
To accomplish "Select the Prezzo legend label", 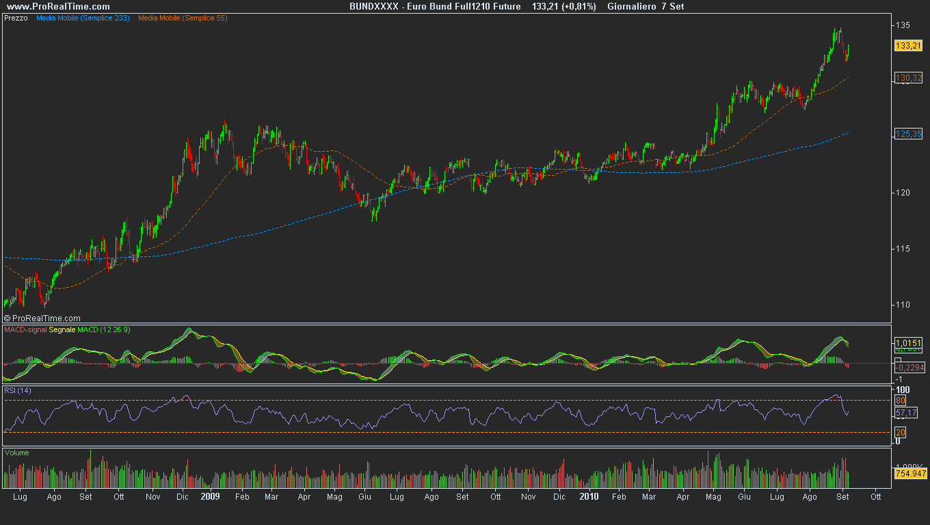I will point(16,18).
